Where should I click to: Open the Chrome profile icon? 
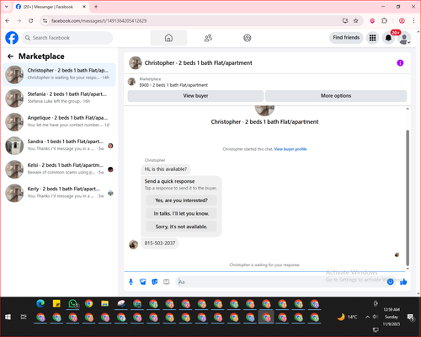coord(402,21)
